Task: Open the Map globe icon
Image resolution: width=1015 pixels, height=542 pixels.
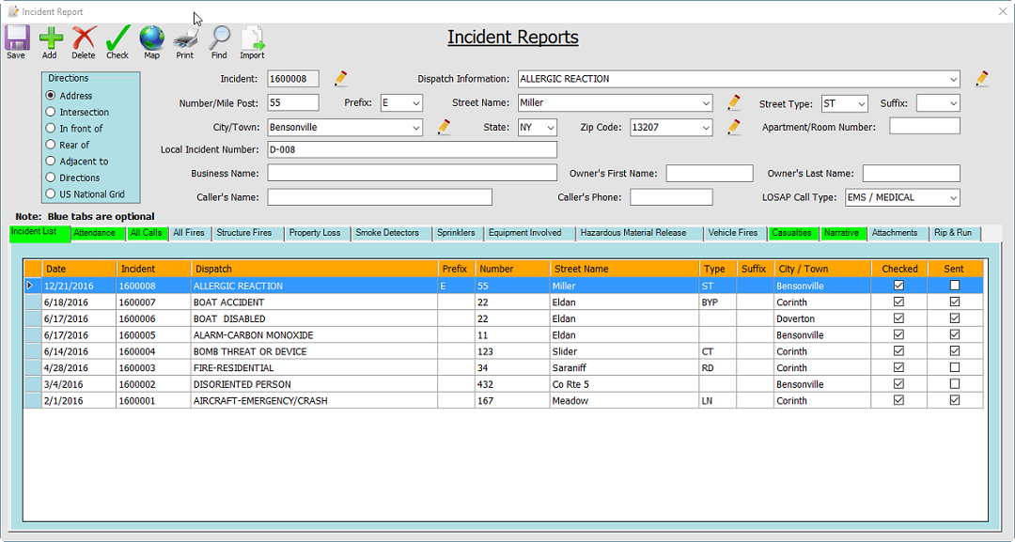Action: coord(151,39)
